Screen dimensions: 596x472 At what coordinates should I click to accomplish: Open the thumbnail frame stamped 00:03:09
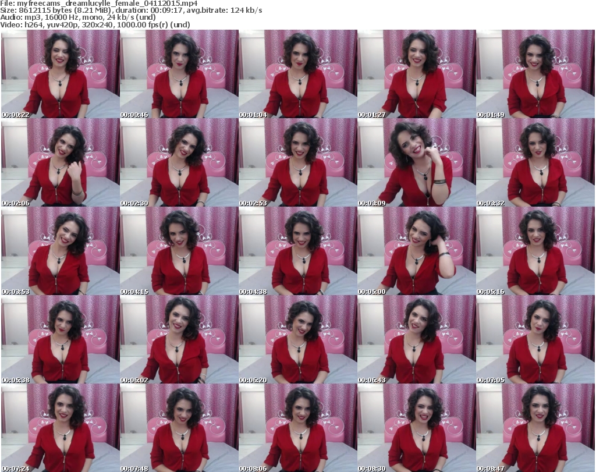[x=417, y=162]
